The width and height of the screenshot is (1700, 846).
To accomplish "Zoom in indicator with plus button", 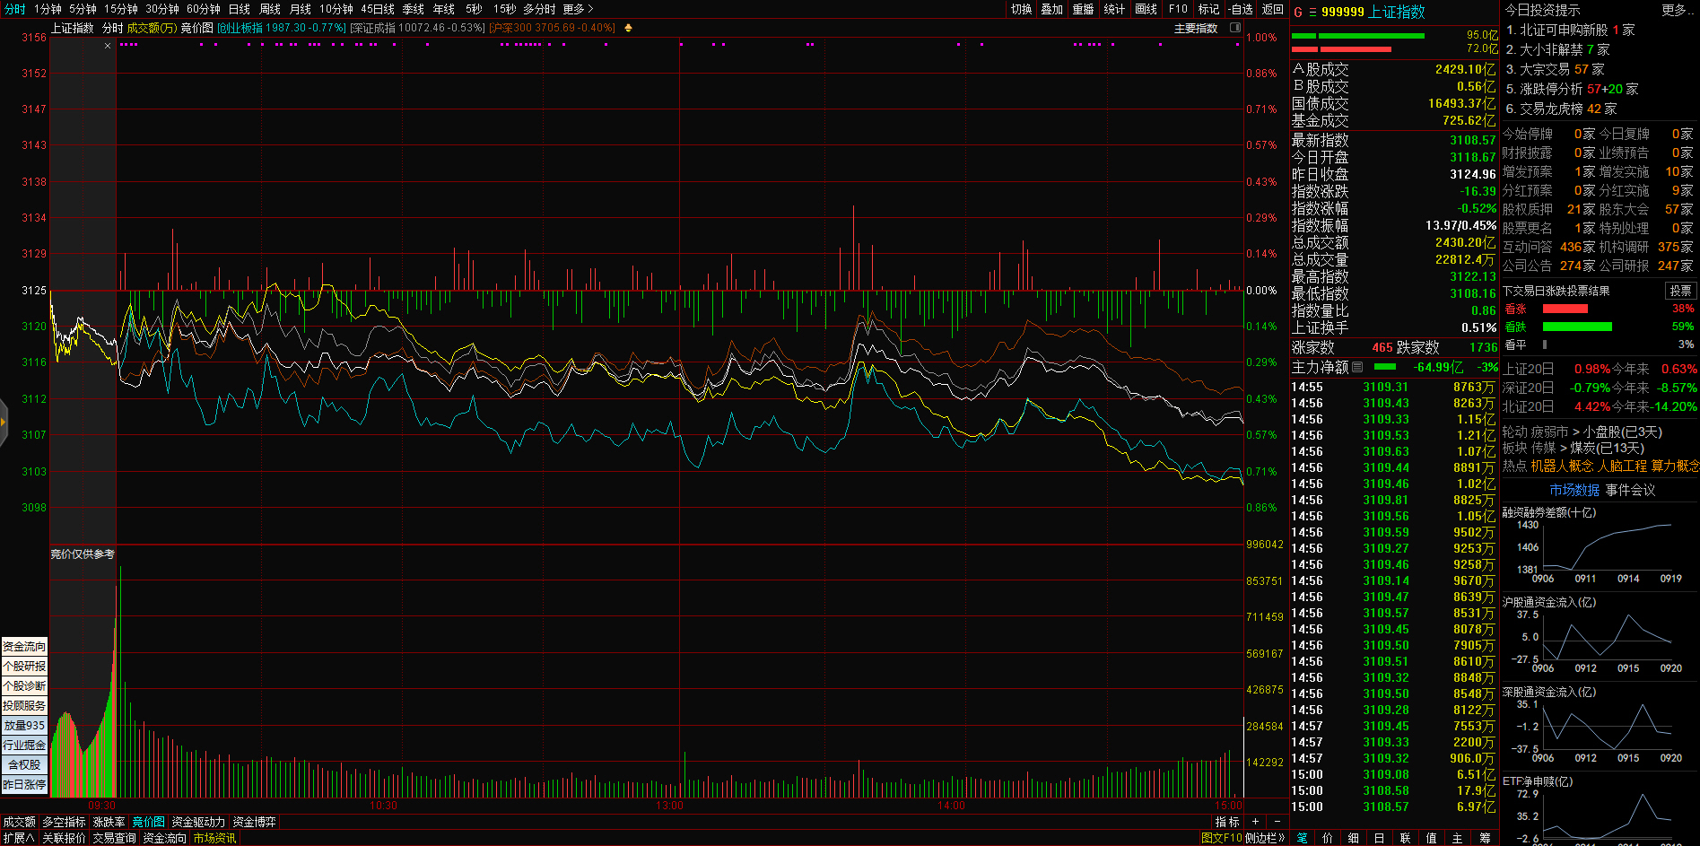I will tap(1255, 822).
